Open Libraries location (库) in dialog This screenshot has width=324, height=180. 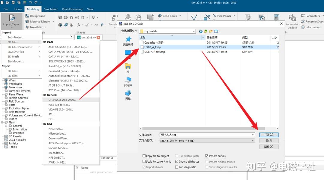128,68
